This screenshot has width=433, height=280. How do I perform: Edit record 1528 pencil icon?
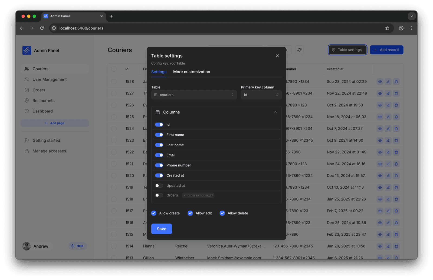click(x=388, y=82)
